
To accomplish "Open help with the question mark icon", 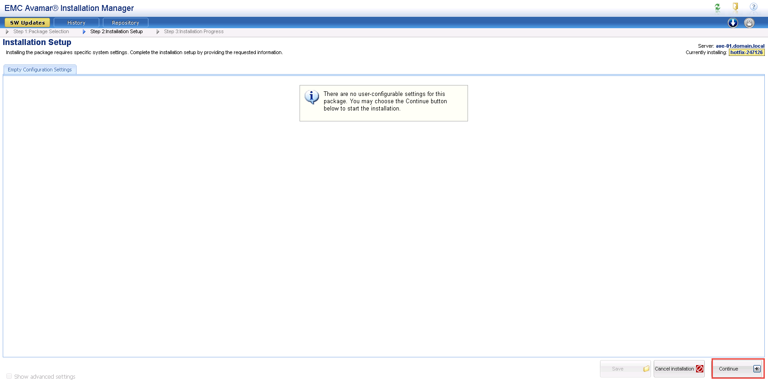I will point(753,7).
